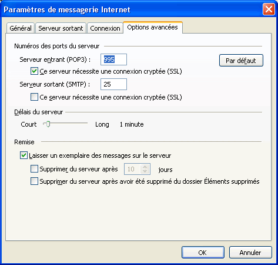Viewport: 278px width, 265px height.
Task: Click the Par défaut button
Action: (x=241, y=61)
